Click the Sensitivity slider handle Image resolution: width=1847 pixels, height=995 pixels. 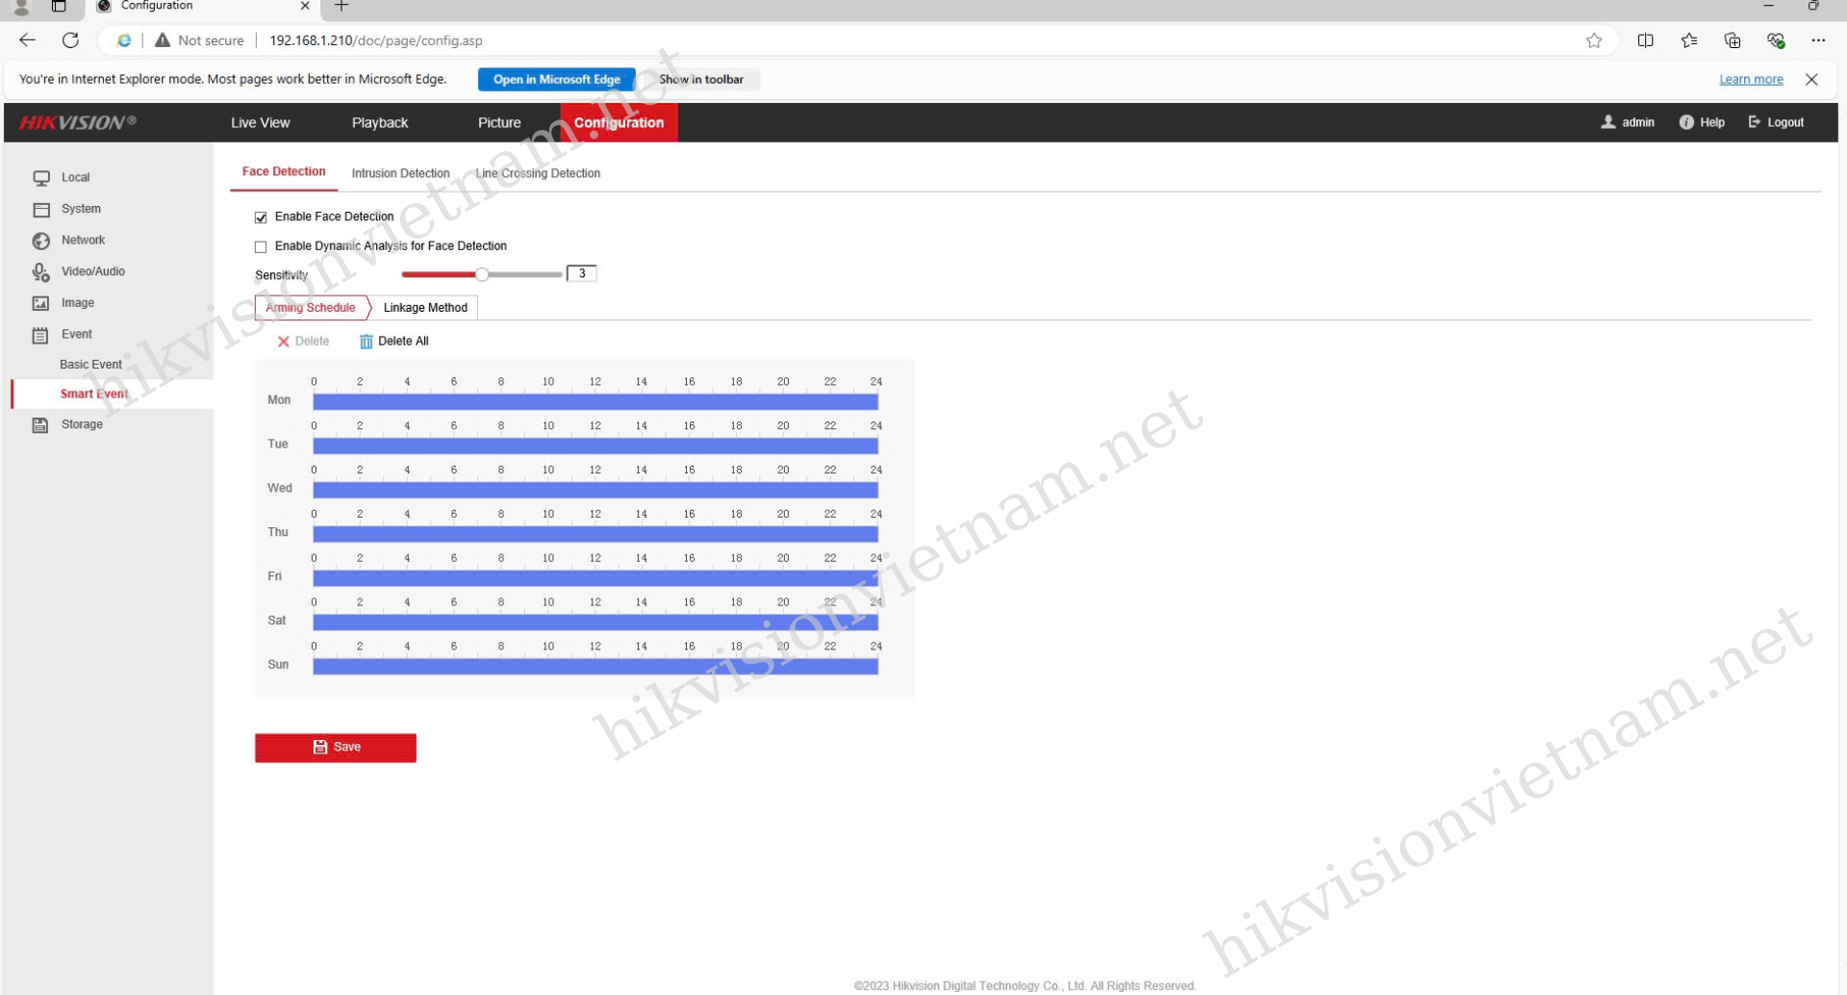click(482, 274)
